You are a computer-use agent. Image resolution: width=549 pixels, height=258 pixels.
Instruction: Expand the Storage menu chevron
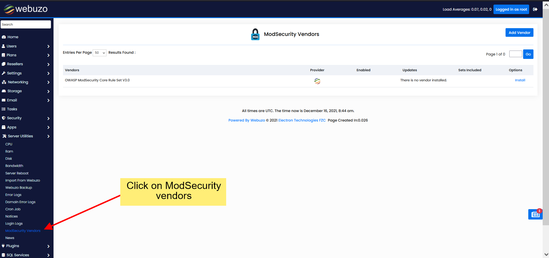click(48, 91)
